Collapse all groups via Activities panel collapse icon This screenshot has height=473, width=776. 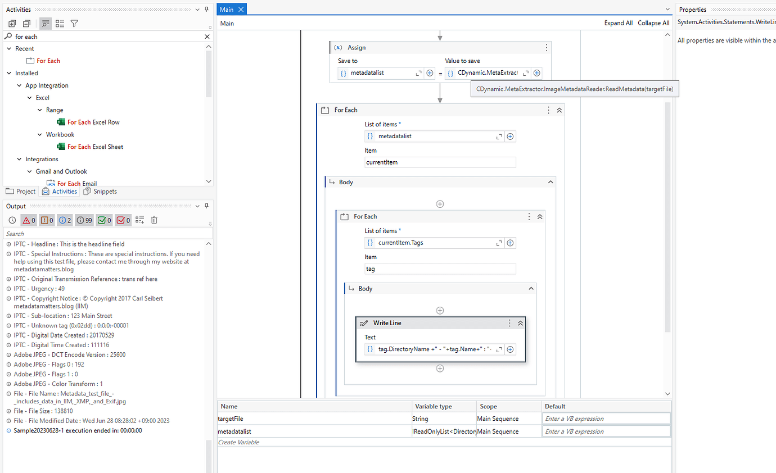pyautogui.click(x=26, y=23)
